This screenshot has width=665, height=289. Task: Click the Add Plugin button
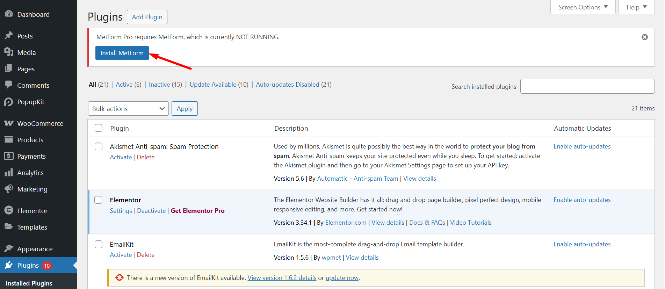[147, 17]
